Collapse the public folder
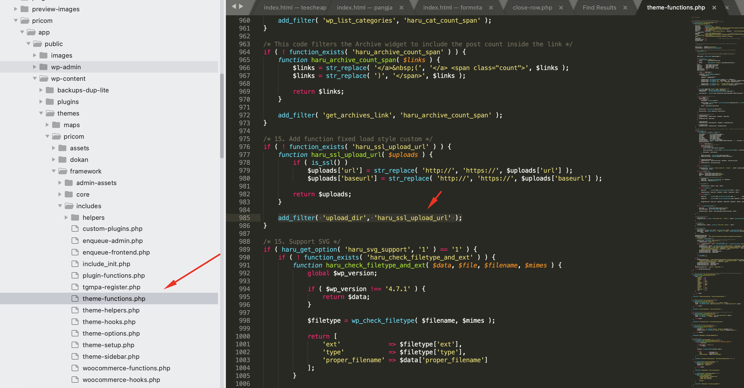 28,44
